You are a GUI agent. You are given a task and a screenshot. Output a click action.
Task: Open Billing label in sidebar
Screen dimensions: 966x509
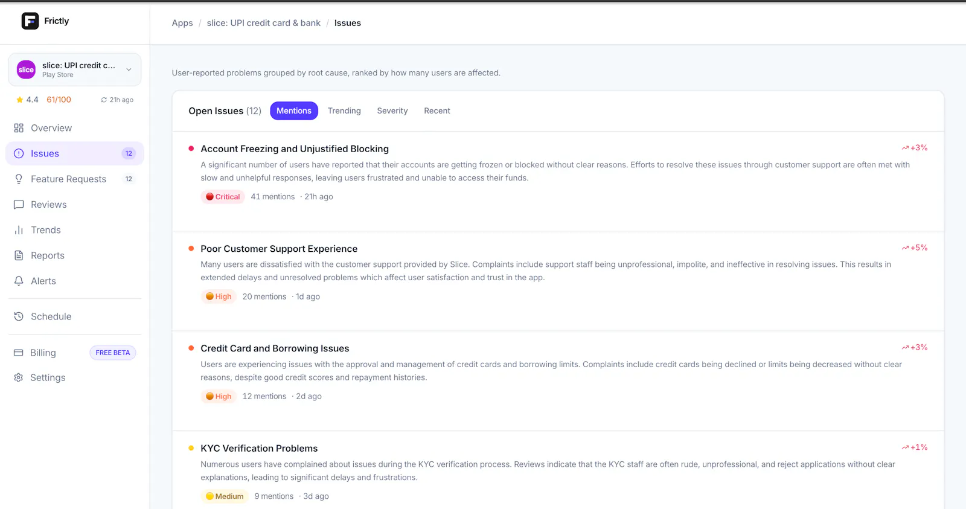[43, 353]
